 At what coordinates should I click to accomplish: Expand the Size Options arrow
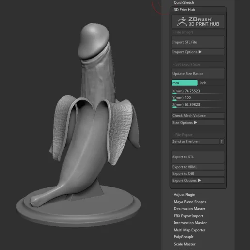[x=196, y=123]
